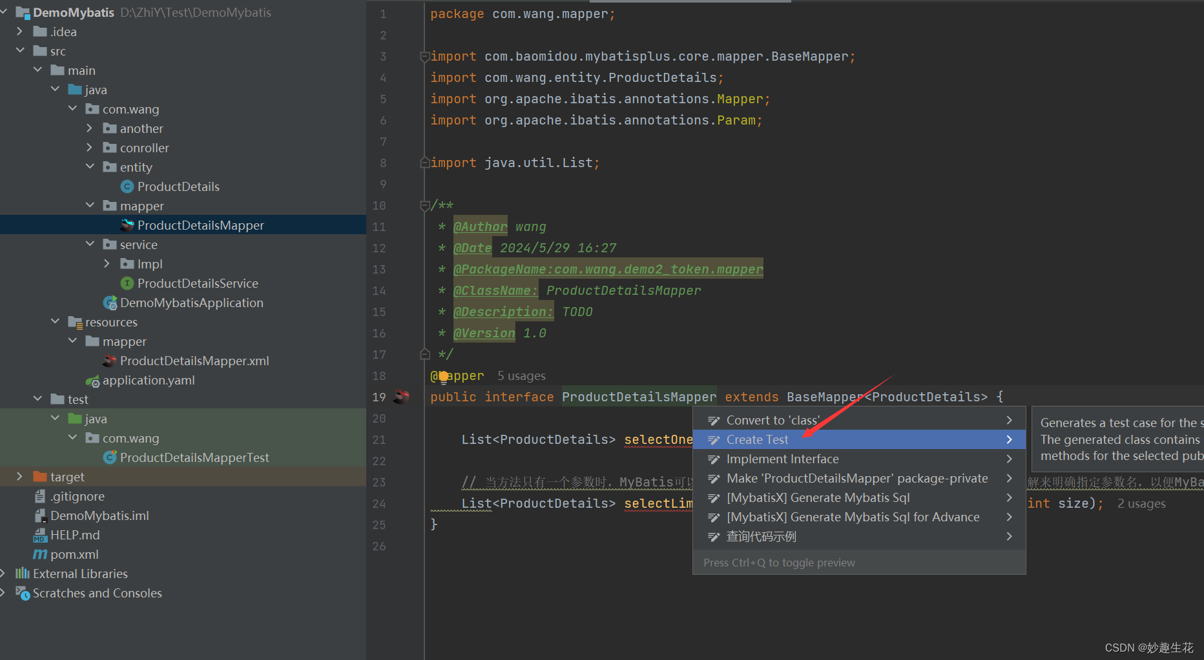Image resolution: width=1204 pixels, height=660 pixels.
Task: Click the ProductDetailsService interface icon
Action: [x=127, y=283]
